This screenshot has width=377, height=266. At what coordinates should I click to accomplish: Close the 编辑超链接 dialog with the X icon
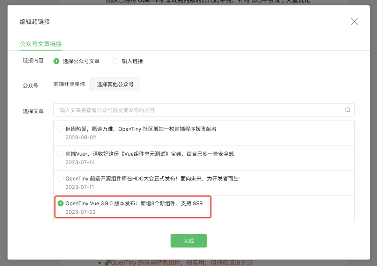tap(354, 22)
